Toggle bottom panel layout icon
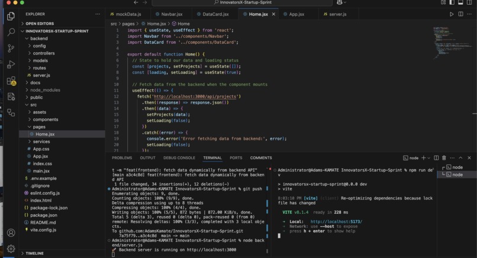The width and height of the screenshot is (477, 258). pos(460,2)
